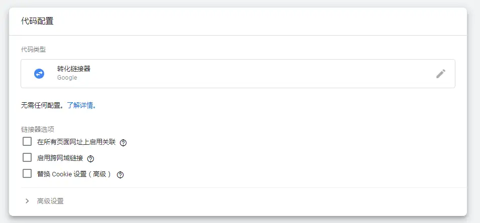Click the 代码类型 field label
Viewport: 480px width, 223px height.
point(34,49)
